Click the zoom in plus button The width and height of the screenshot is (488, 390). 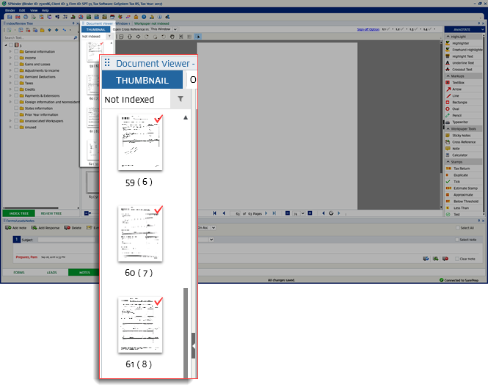(310, 213)
